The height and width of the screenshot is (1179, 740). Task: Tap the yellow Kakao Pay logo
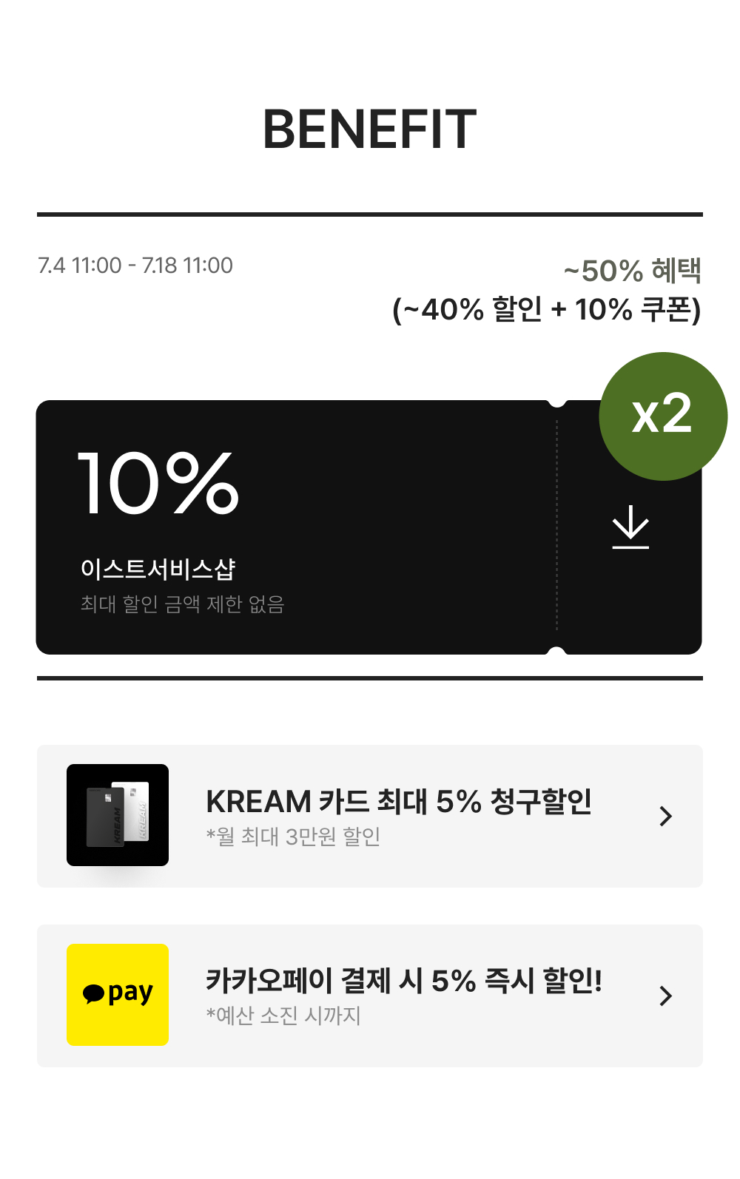(x=118, y=994)
